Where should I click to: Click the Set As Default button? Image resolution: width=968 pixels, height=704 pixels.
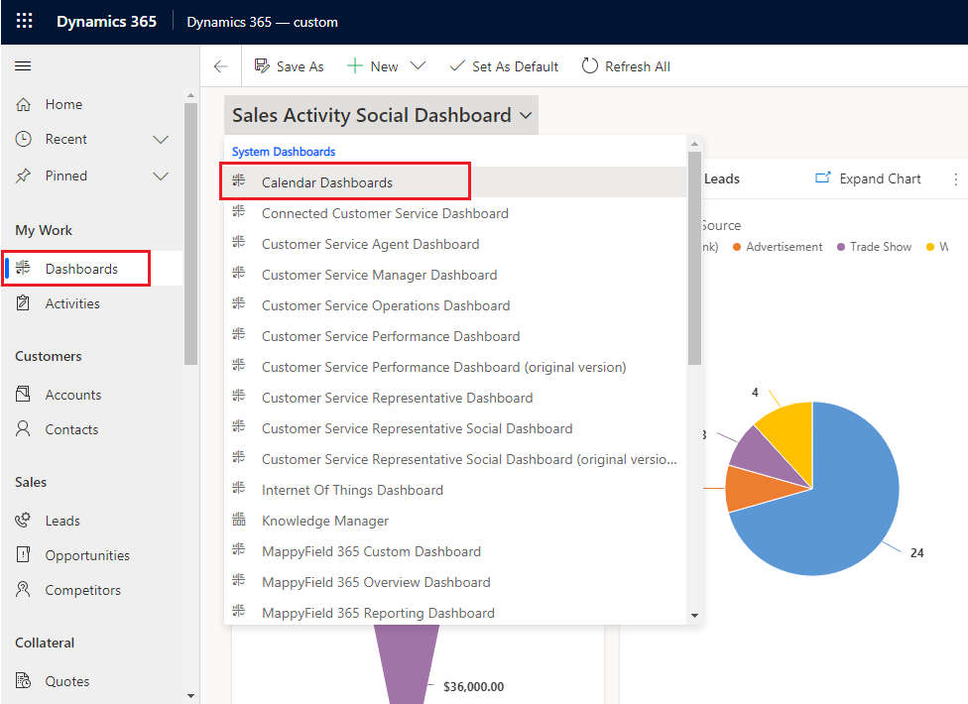[x=504, y=66]
